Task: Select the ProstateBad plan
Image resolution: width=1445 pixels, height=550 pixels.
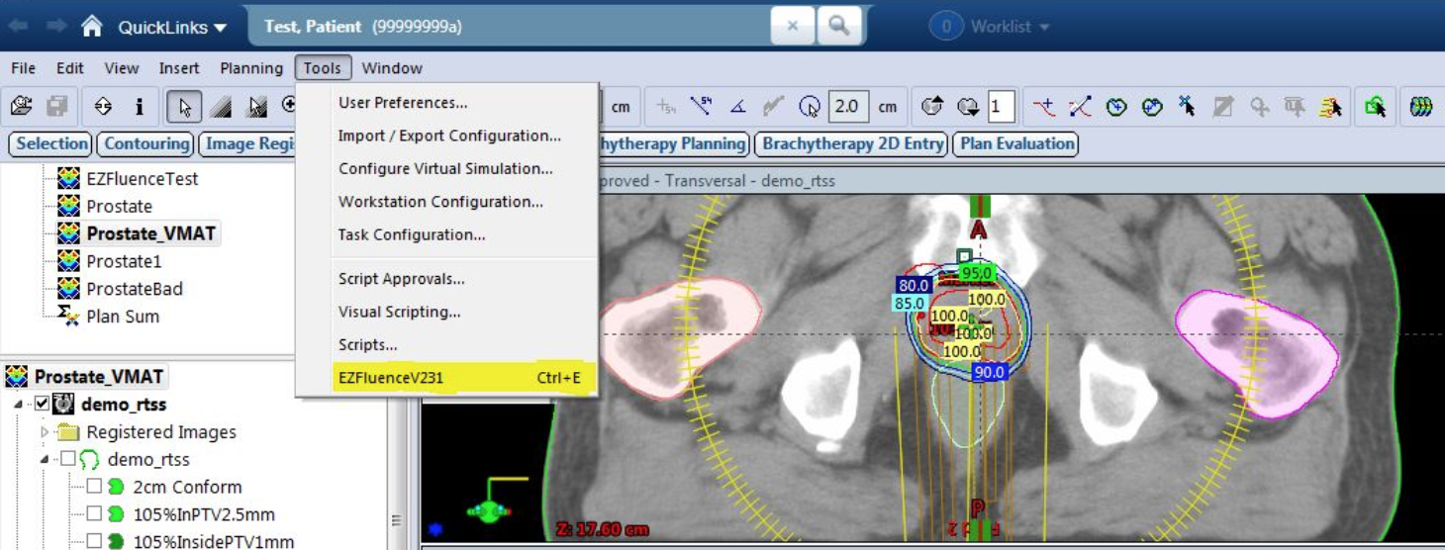Action: pyautogui.click(x=135, y=290)
